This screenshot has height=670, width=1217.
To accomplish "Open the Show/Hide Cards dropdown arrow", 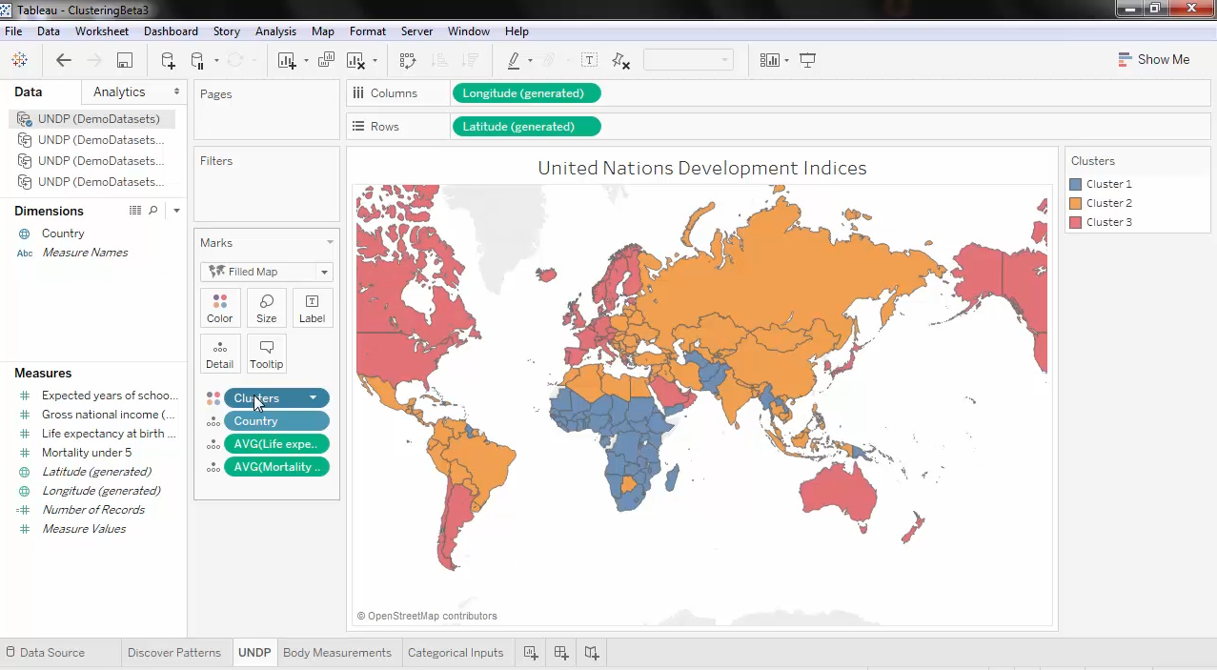I will point(787,61).
